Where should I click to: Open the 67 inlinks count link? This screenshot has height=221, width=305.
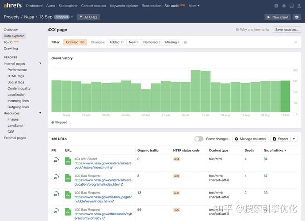266,176
